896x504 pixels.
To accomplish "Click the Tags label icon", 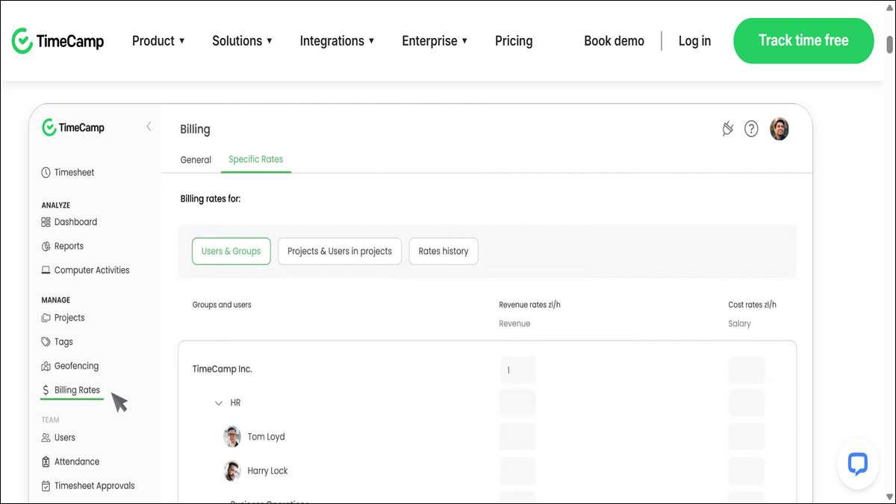I will pyautogui.click(x=46, y=341).
